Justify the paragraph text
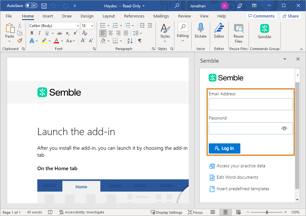 pos(126,33)
